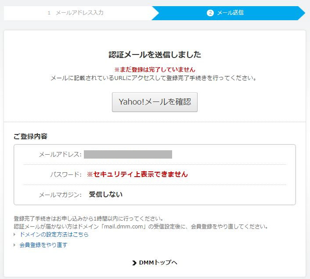Click the メールマガジン: label
Image resolution: width=310 pixels, height=279 pixels.
(x=60, y=195)
